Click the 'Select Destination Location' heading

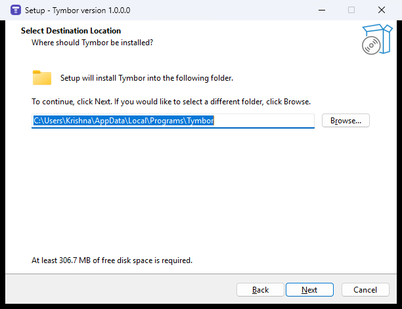point(71,31)
